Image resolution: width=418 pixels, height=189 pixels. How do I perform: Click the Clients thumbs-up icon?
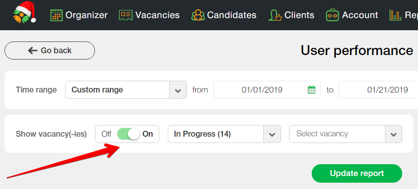click(274, 15)
